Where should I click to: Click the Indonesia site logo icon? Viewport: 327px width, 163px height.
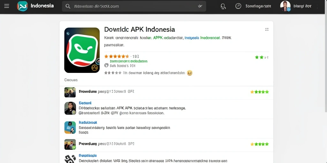click(22, 6)
